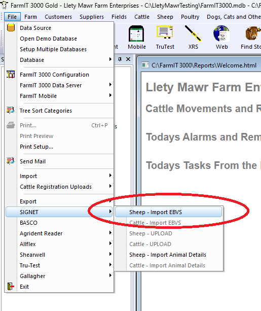The image size is (261, 311).
Task: Open Dogs, Cats and Other menu
Action: pos(234,17)
